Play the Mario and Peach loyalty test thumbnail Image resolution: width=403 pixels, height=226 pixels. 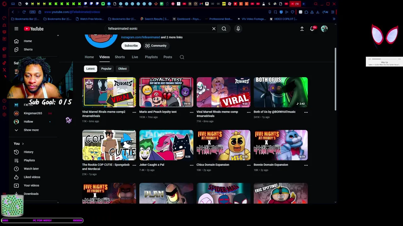(166, 92)
